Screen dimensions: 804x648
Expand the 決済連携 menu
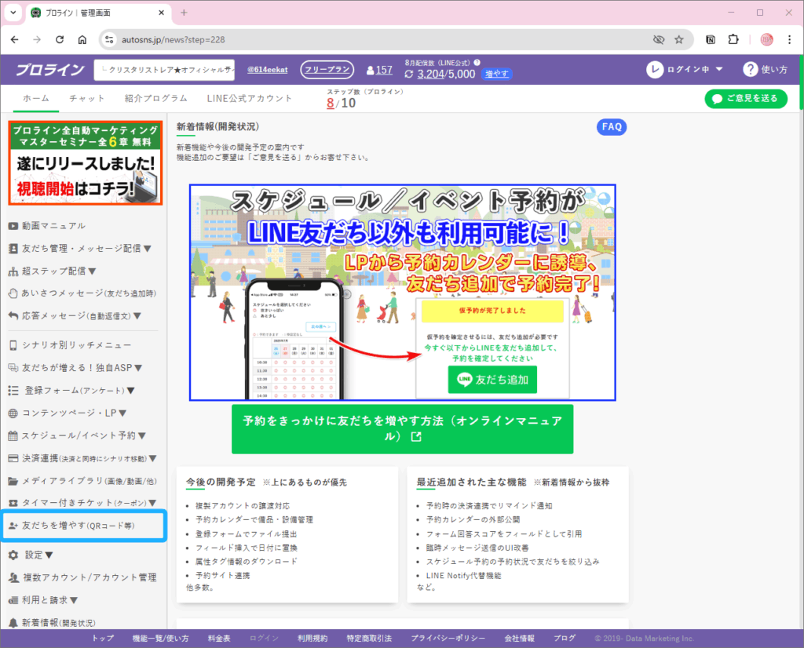[82, 458]
